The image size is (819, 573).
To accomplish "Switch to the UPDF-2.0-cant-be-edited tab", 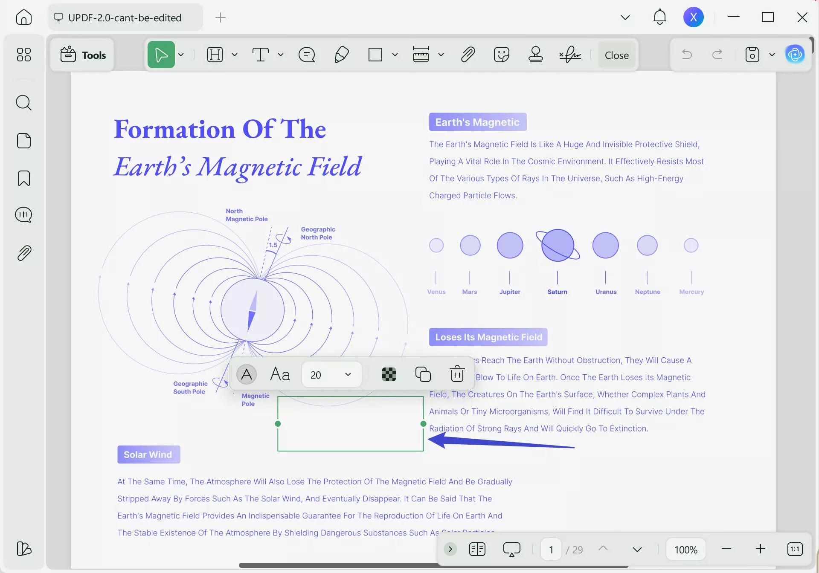I will pos(125,17).
